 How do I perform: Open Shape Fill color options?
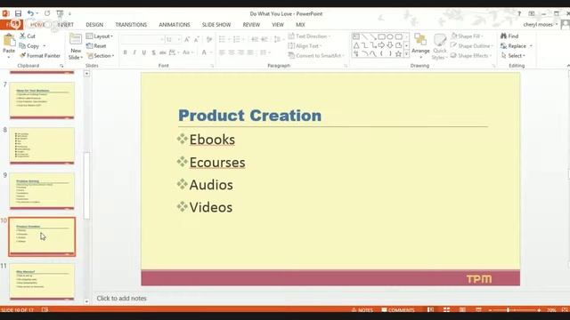point(467,36)
